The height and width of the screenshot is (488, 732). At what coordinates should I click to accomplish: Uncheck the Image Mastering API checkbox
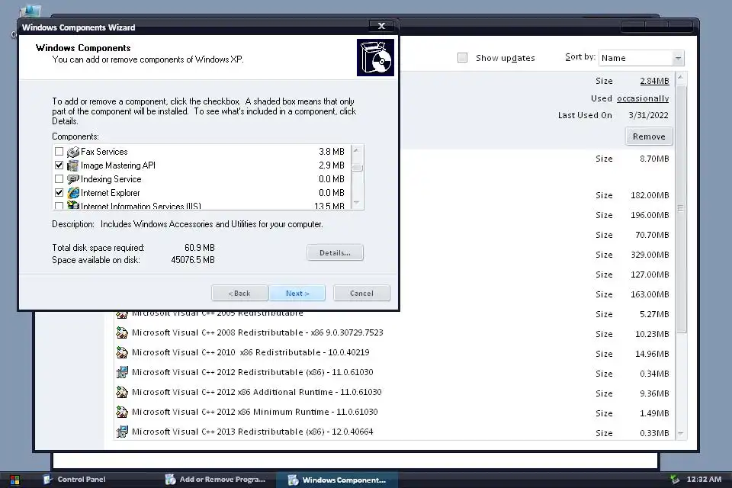pos(59,165)
